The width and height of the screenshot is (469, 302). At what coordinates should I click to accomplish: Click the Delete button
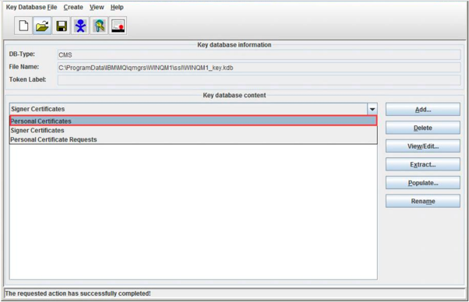pos(422,128)
